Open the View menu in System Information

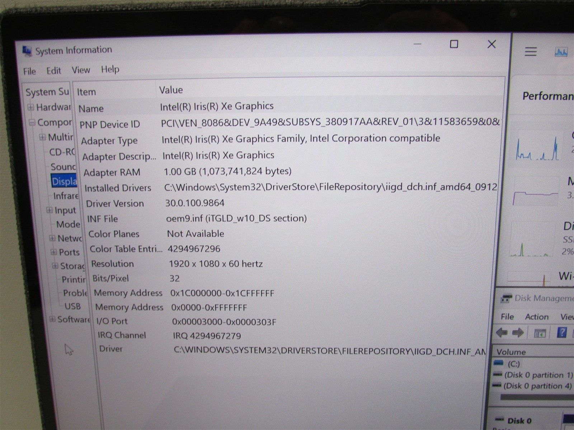tap(81, 70)
